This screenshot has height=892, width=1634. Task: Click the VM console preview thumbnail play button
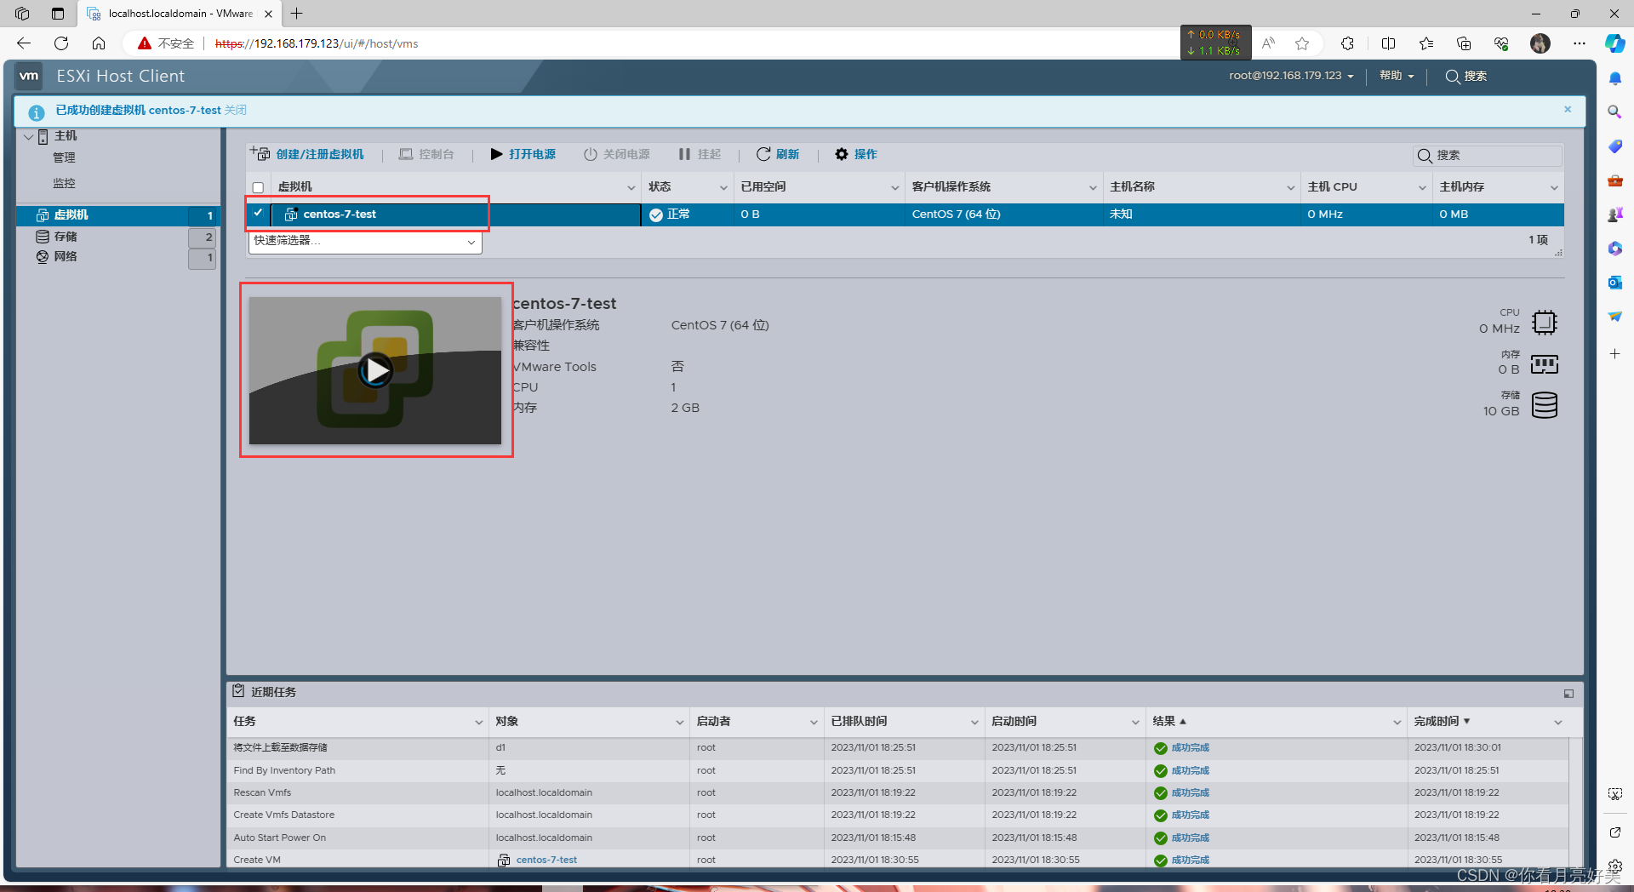point(375,370)
